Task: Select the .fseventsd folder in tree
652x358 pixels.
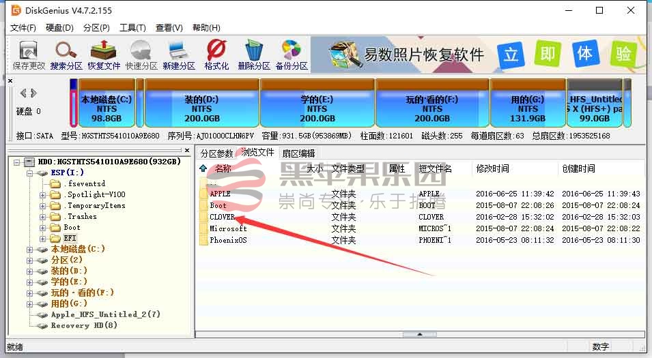Action: pos(79,183)
